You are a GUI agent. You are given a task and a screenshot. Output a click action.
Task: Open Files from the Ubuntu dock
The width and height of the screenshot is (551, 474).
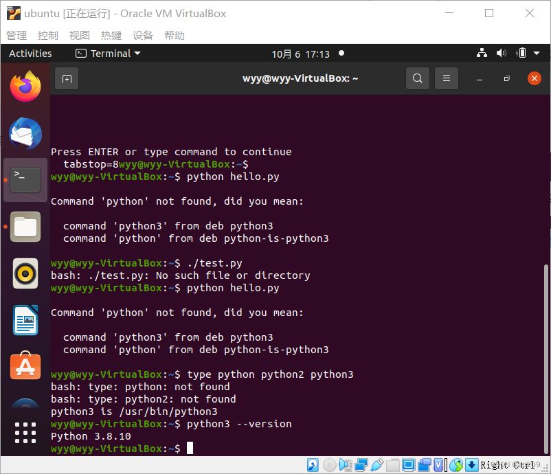tap(25, 227)
